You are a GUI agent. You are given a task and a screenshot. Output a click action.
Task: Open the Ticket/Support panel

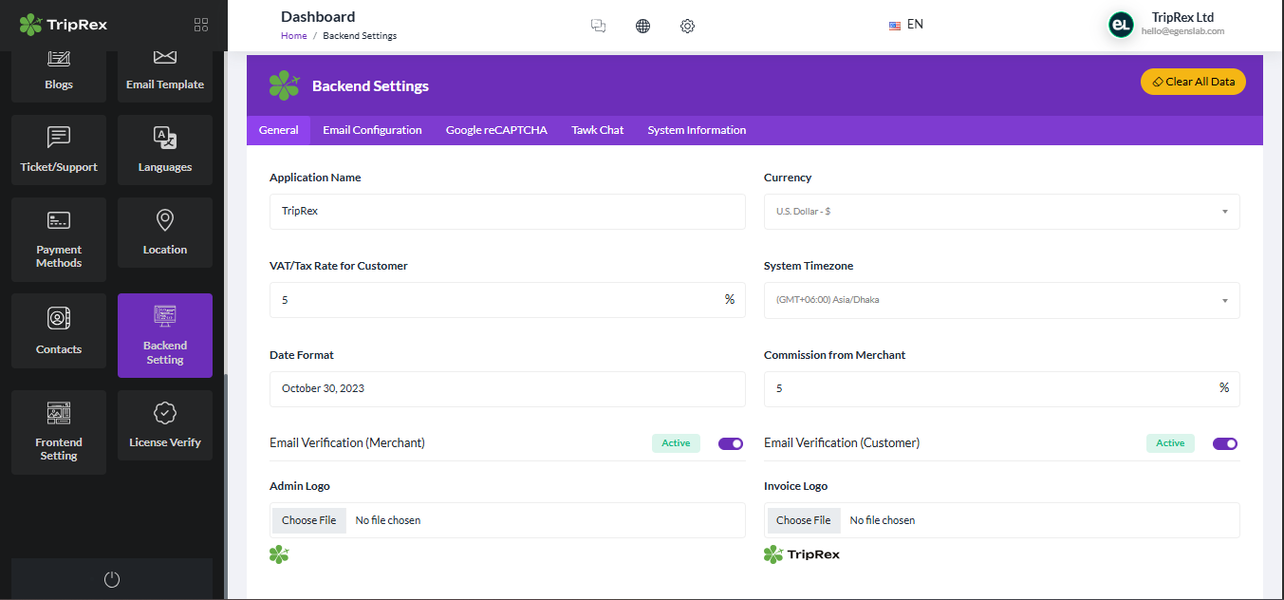[x=58, y=150]
